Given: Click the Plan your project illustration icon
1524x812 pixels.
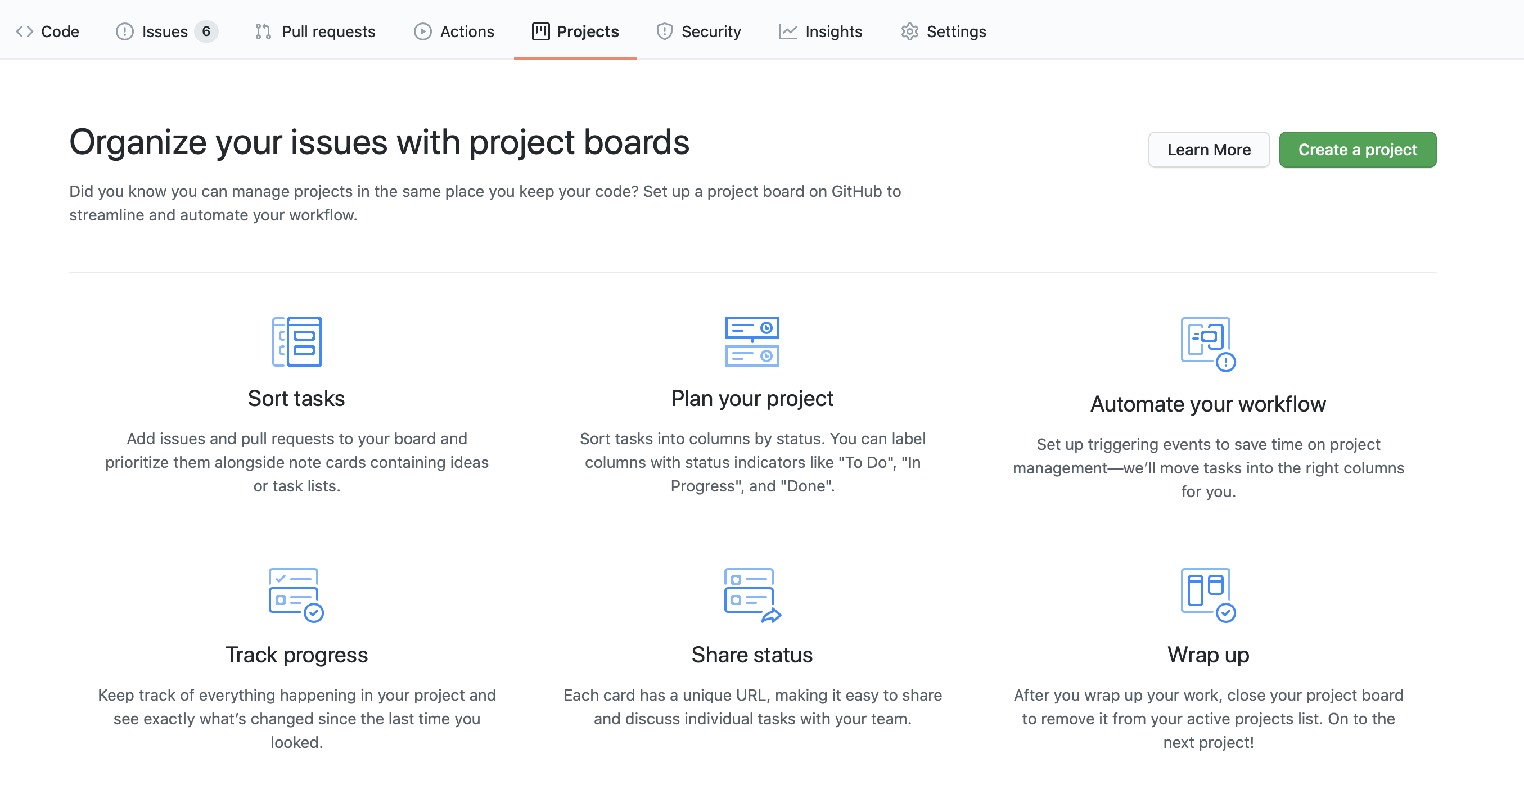Looking at the screenshot, I should tap(752, 342).
